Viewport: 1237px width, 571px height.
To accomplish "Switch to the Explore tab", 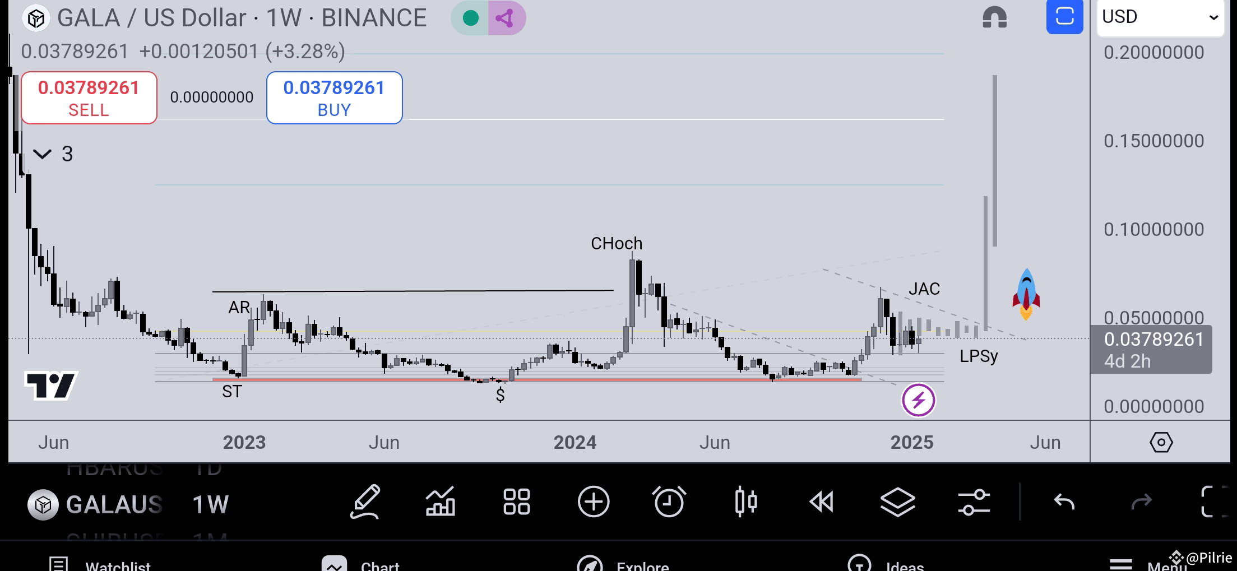I will pyautogui.click(x=623, y=563).
